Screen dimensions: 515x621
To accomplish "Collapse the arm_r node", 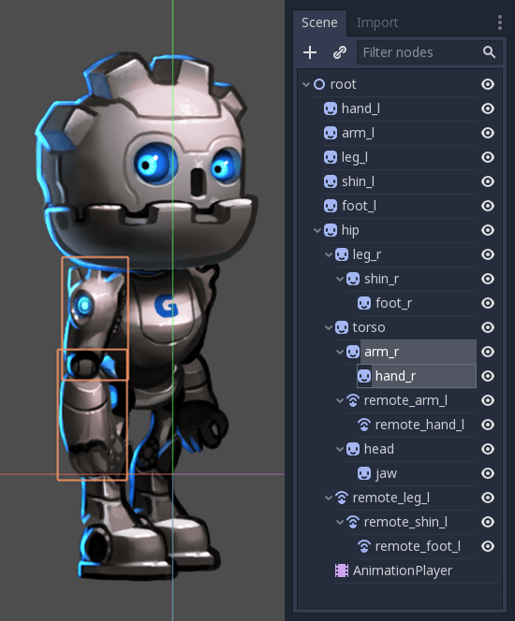I will 339,352.
